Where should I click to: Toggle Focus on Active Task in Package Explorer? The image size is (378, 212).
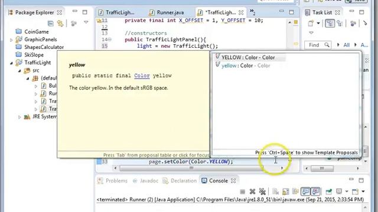[x=73, y=24]
